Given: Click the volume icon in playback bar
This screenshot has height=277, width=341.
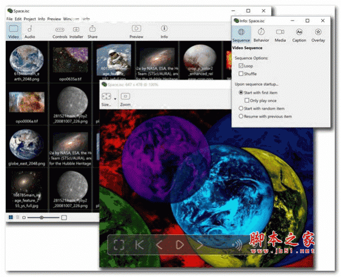Looking at the screenshot, I should pyautogui.click(x=237, y=245).
